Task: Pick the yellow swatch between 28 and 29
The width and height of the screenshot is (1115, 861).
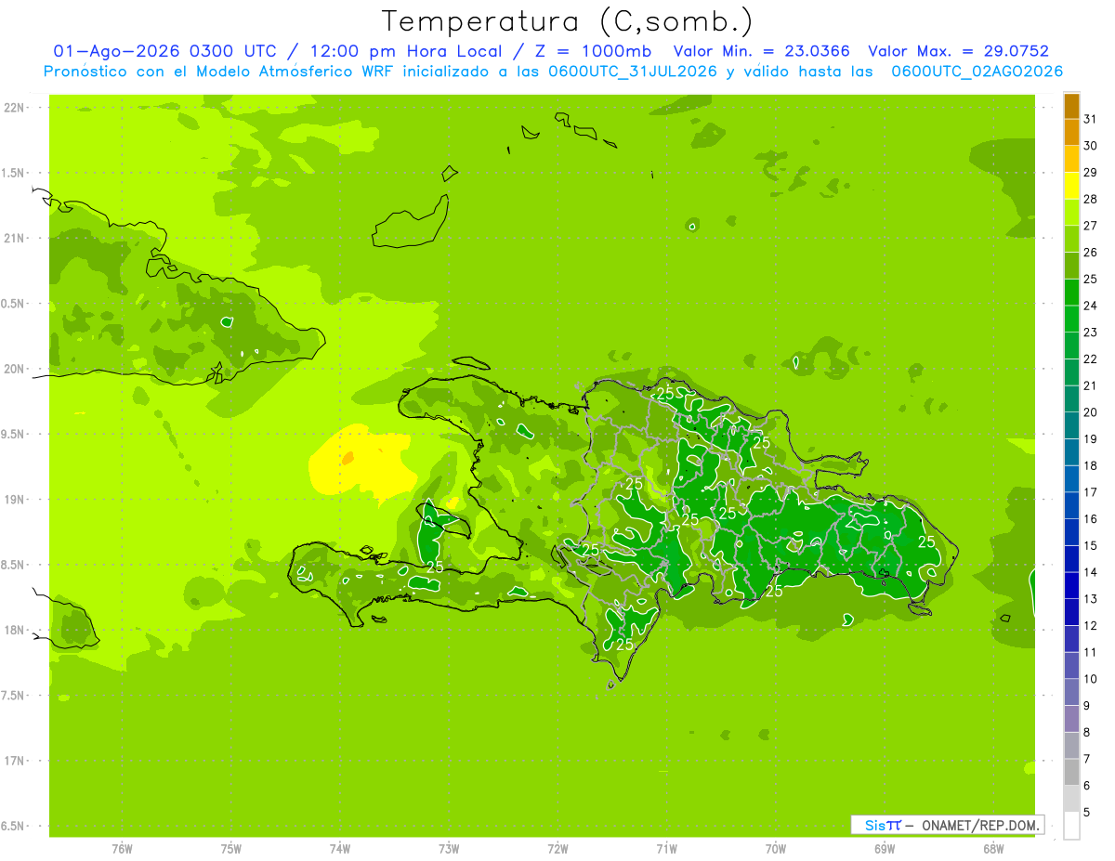Action: pos(1072,186)
